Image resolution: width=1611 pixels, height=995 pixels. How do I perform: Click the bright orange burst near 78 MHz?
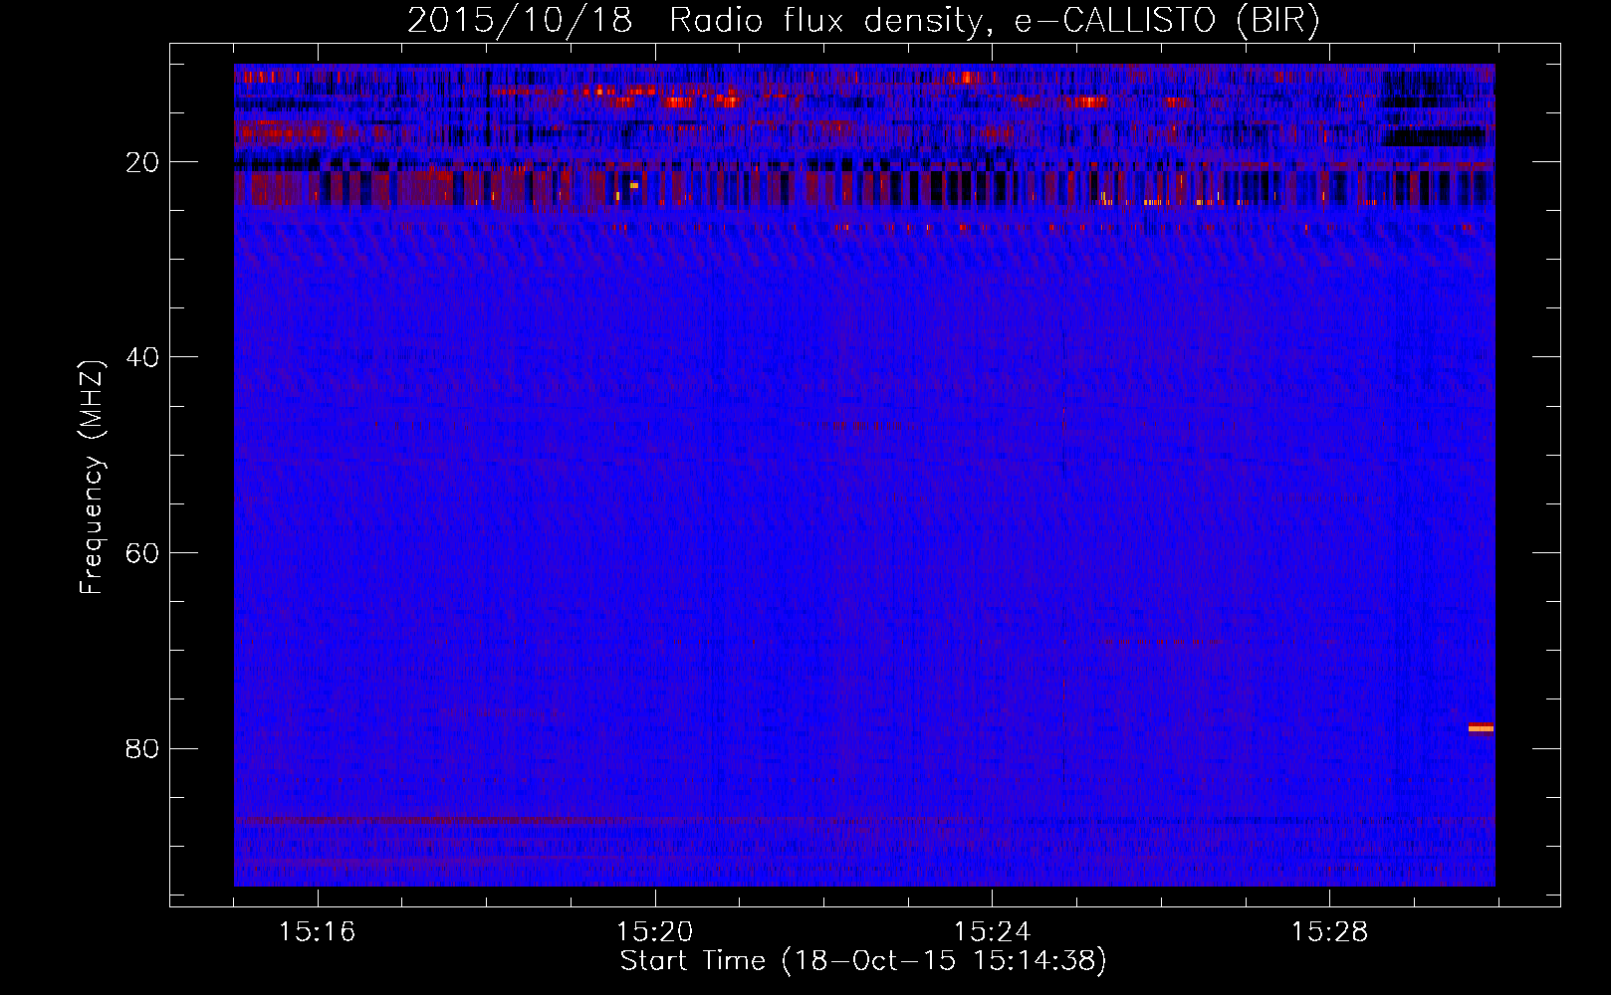click(1481, 728)
